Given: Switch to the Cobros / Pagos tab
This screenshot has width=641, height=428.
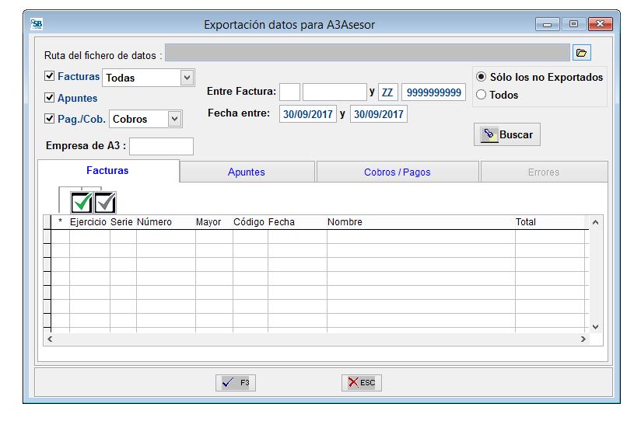Looking at the screenshot, I should coord(397,172).
